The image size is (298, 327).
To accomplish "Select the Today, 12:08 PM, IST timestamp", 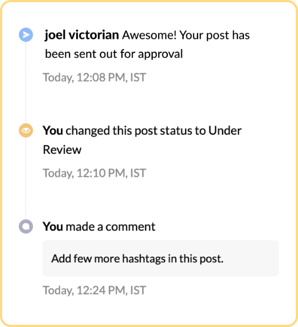I will (x=94, y=78).
